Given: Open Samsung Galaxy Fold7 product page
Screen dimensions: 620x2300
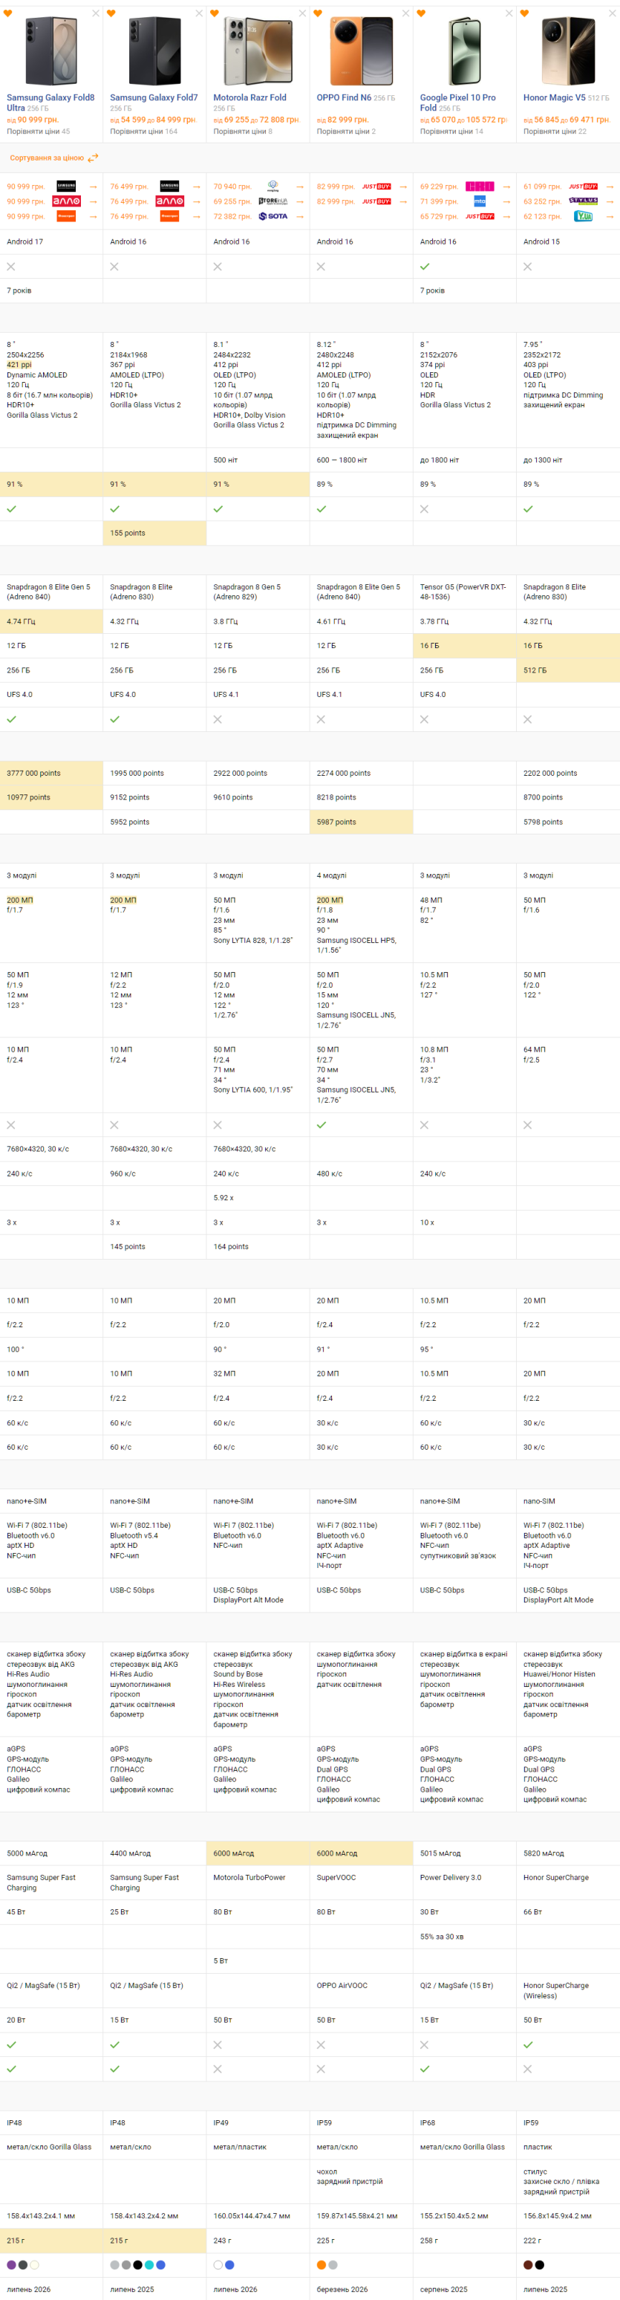Looking at the screenshot, I should tap(154, 97).
